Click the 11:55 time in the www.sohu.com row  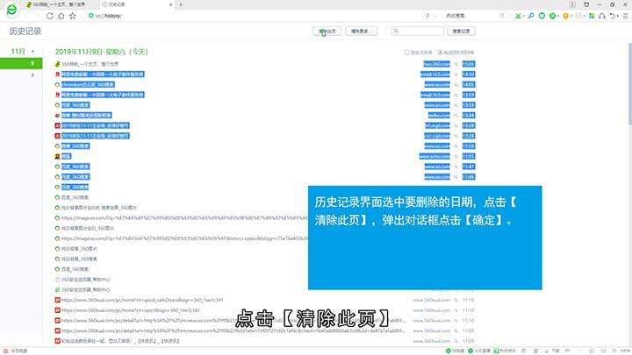pyautogui.click(x=469, y=156)
